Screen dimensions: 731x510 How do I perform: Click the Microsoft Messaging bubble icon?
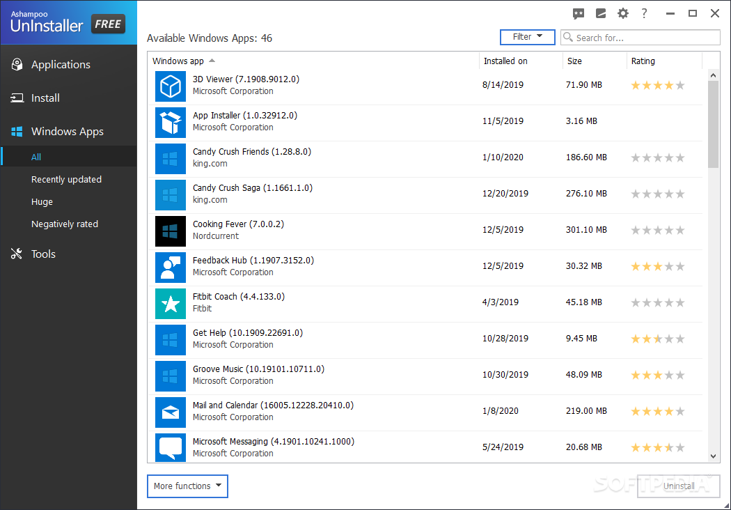(170, 447)
